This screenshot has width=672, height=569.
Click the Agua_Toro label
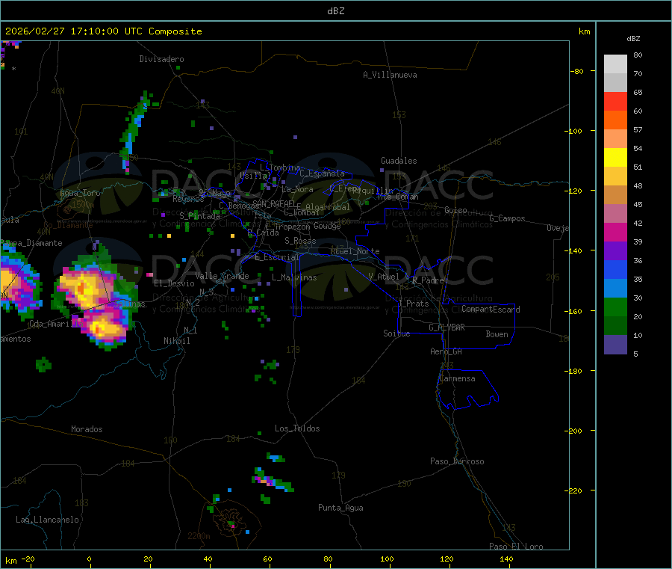tap(80, 193)
